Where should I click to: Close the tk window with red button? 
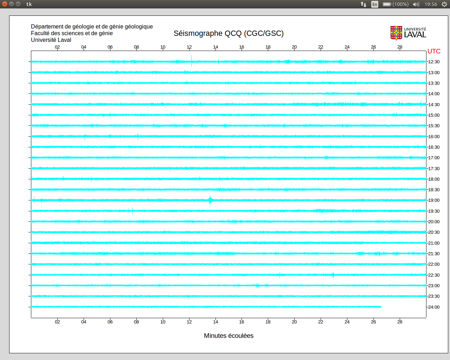(5, 4)
